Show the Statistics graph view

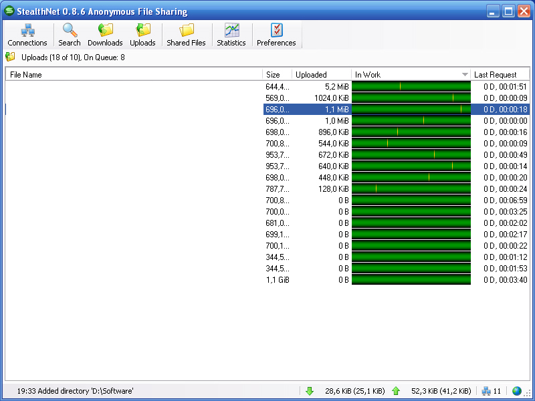pos(231,35)
